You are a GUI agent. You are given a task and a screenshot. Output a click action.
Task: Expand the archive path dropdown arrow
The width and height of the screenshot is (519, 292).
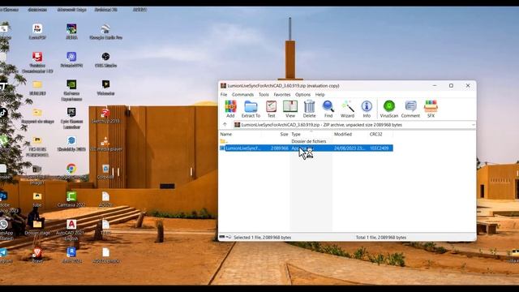474,125
